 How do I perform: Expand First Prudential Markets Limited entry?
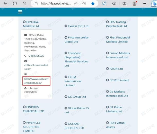(x=118, y=40)
